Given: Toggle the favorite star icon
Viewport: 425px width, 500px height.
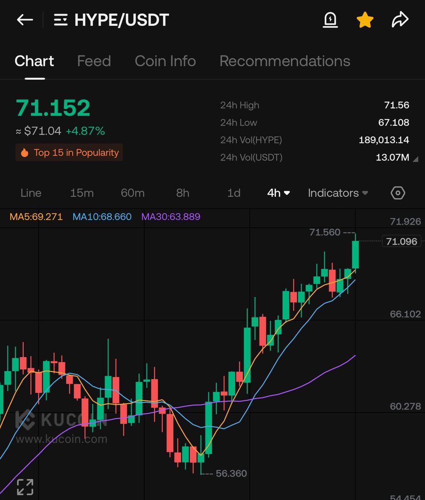Looking at the screenshot, I should click(x=365, y=20).
